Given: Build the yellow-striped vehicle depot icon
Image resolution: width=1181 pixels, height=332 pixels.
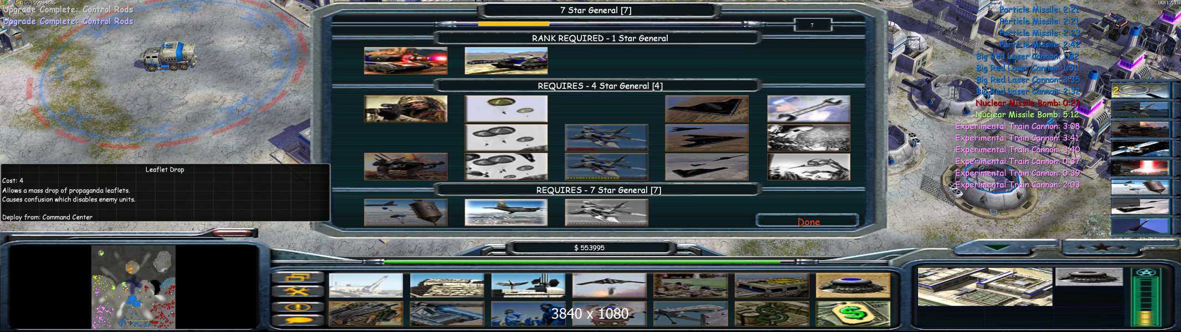Looking at the screenshot, I should coord(772,286).
